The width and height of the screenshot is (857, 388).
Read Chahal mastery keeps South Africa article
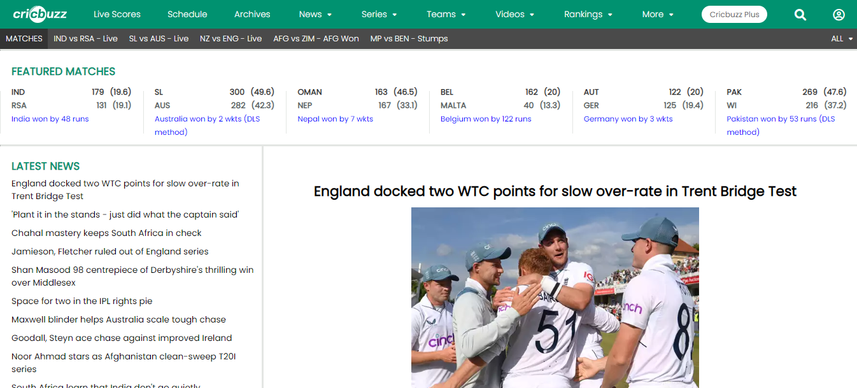click(x=106, y=233)
